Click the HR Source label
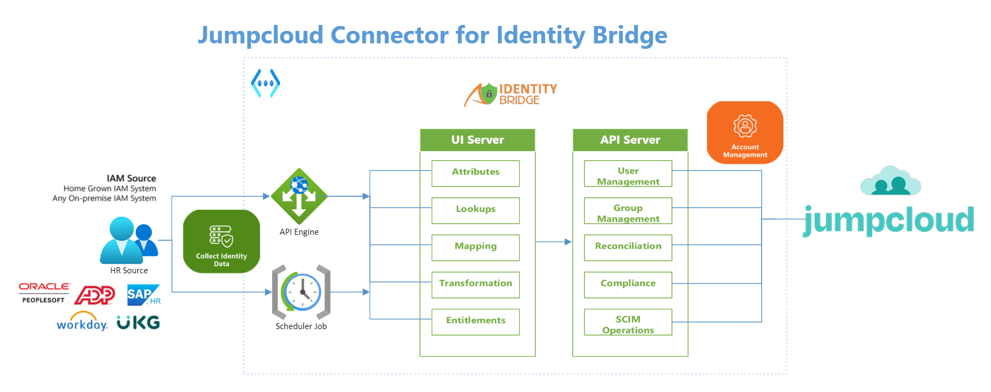Viewport: 991px width, 392px height. pyautogui.click(x=129, y=271)
